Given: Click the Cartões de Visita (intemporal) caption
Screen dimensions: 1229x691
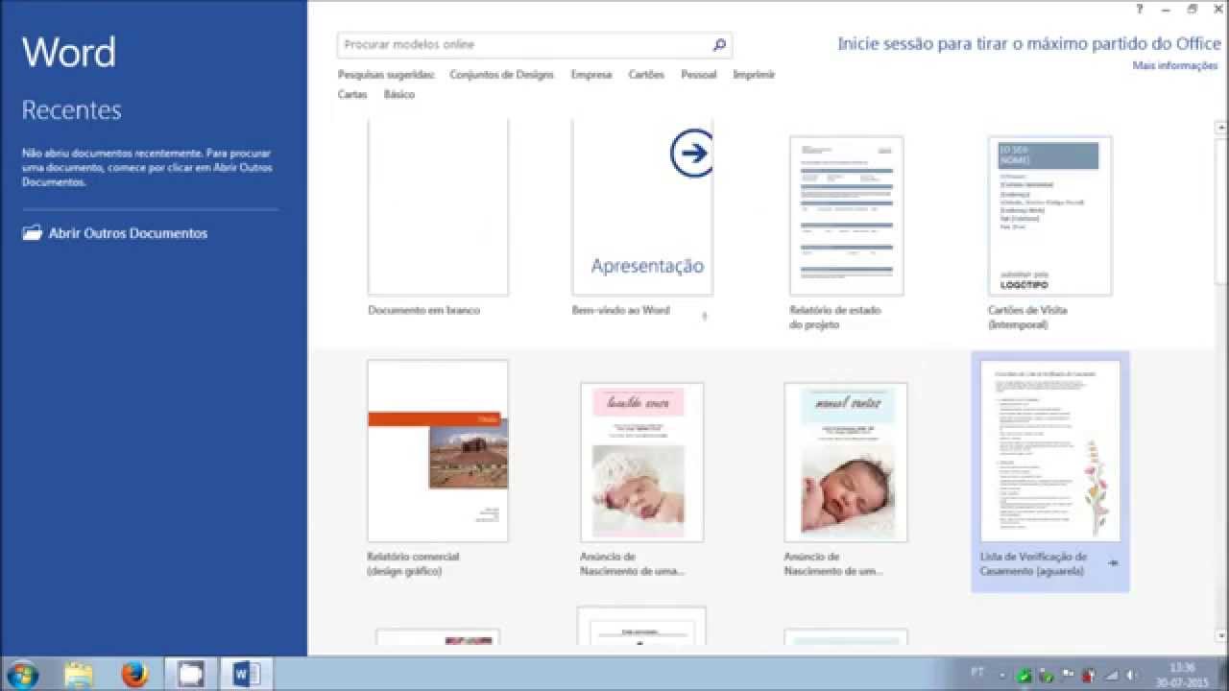Looking at the screenshot, I should (x=1027, y=318).
